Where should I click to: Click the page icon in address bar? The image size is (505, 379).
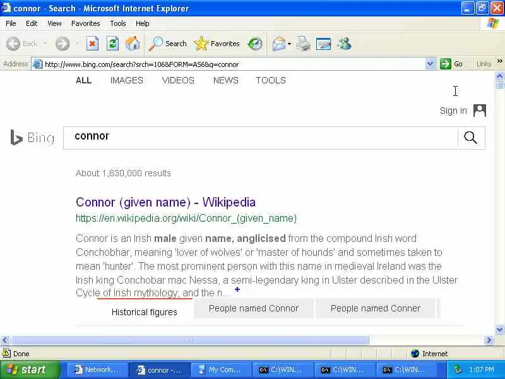click(38, 64)
